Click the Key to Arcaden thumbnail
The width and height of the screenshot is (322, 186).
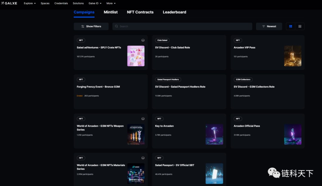pyautogui.click(x=214, y=134)
